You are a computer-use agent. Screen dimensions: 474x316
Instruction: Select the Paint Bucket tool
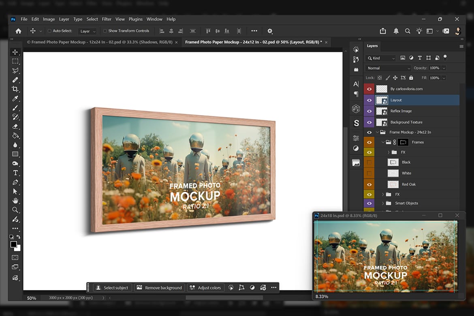pyautogui.click(x=15, y=135)
